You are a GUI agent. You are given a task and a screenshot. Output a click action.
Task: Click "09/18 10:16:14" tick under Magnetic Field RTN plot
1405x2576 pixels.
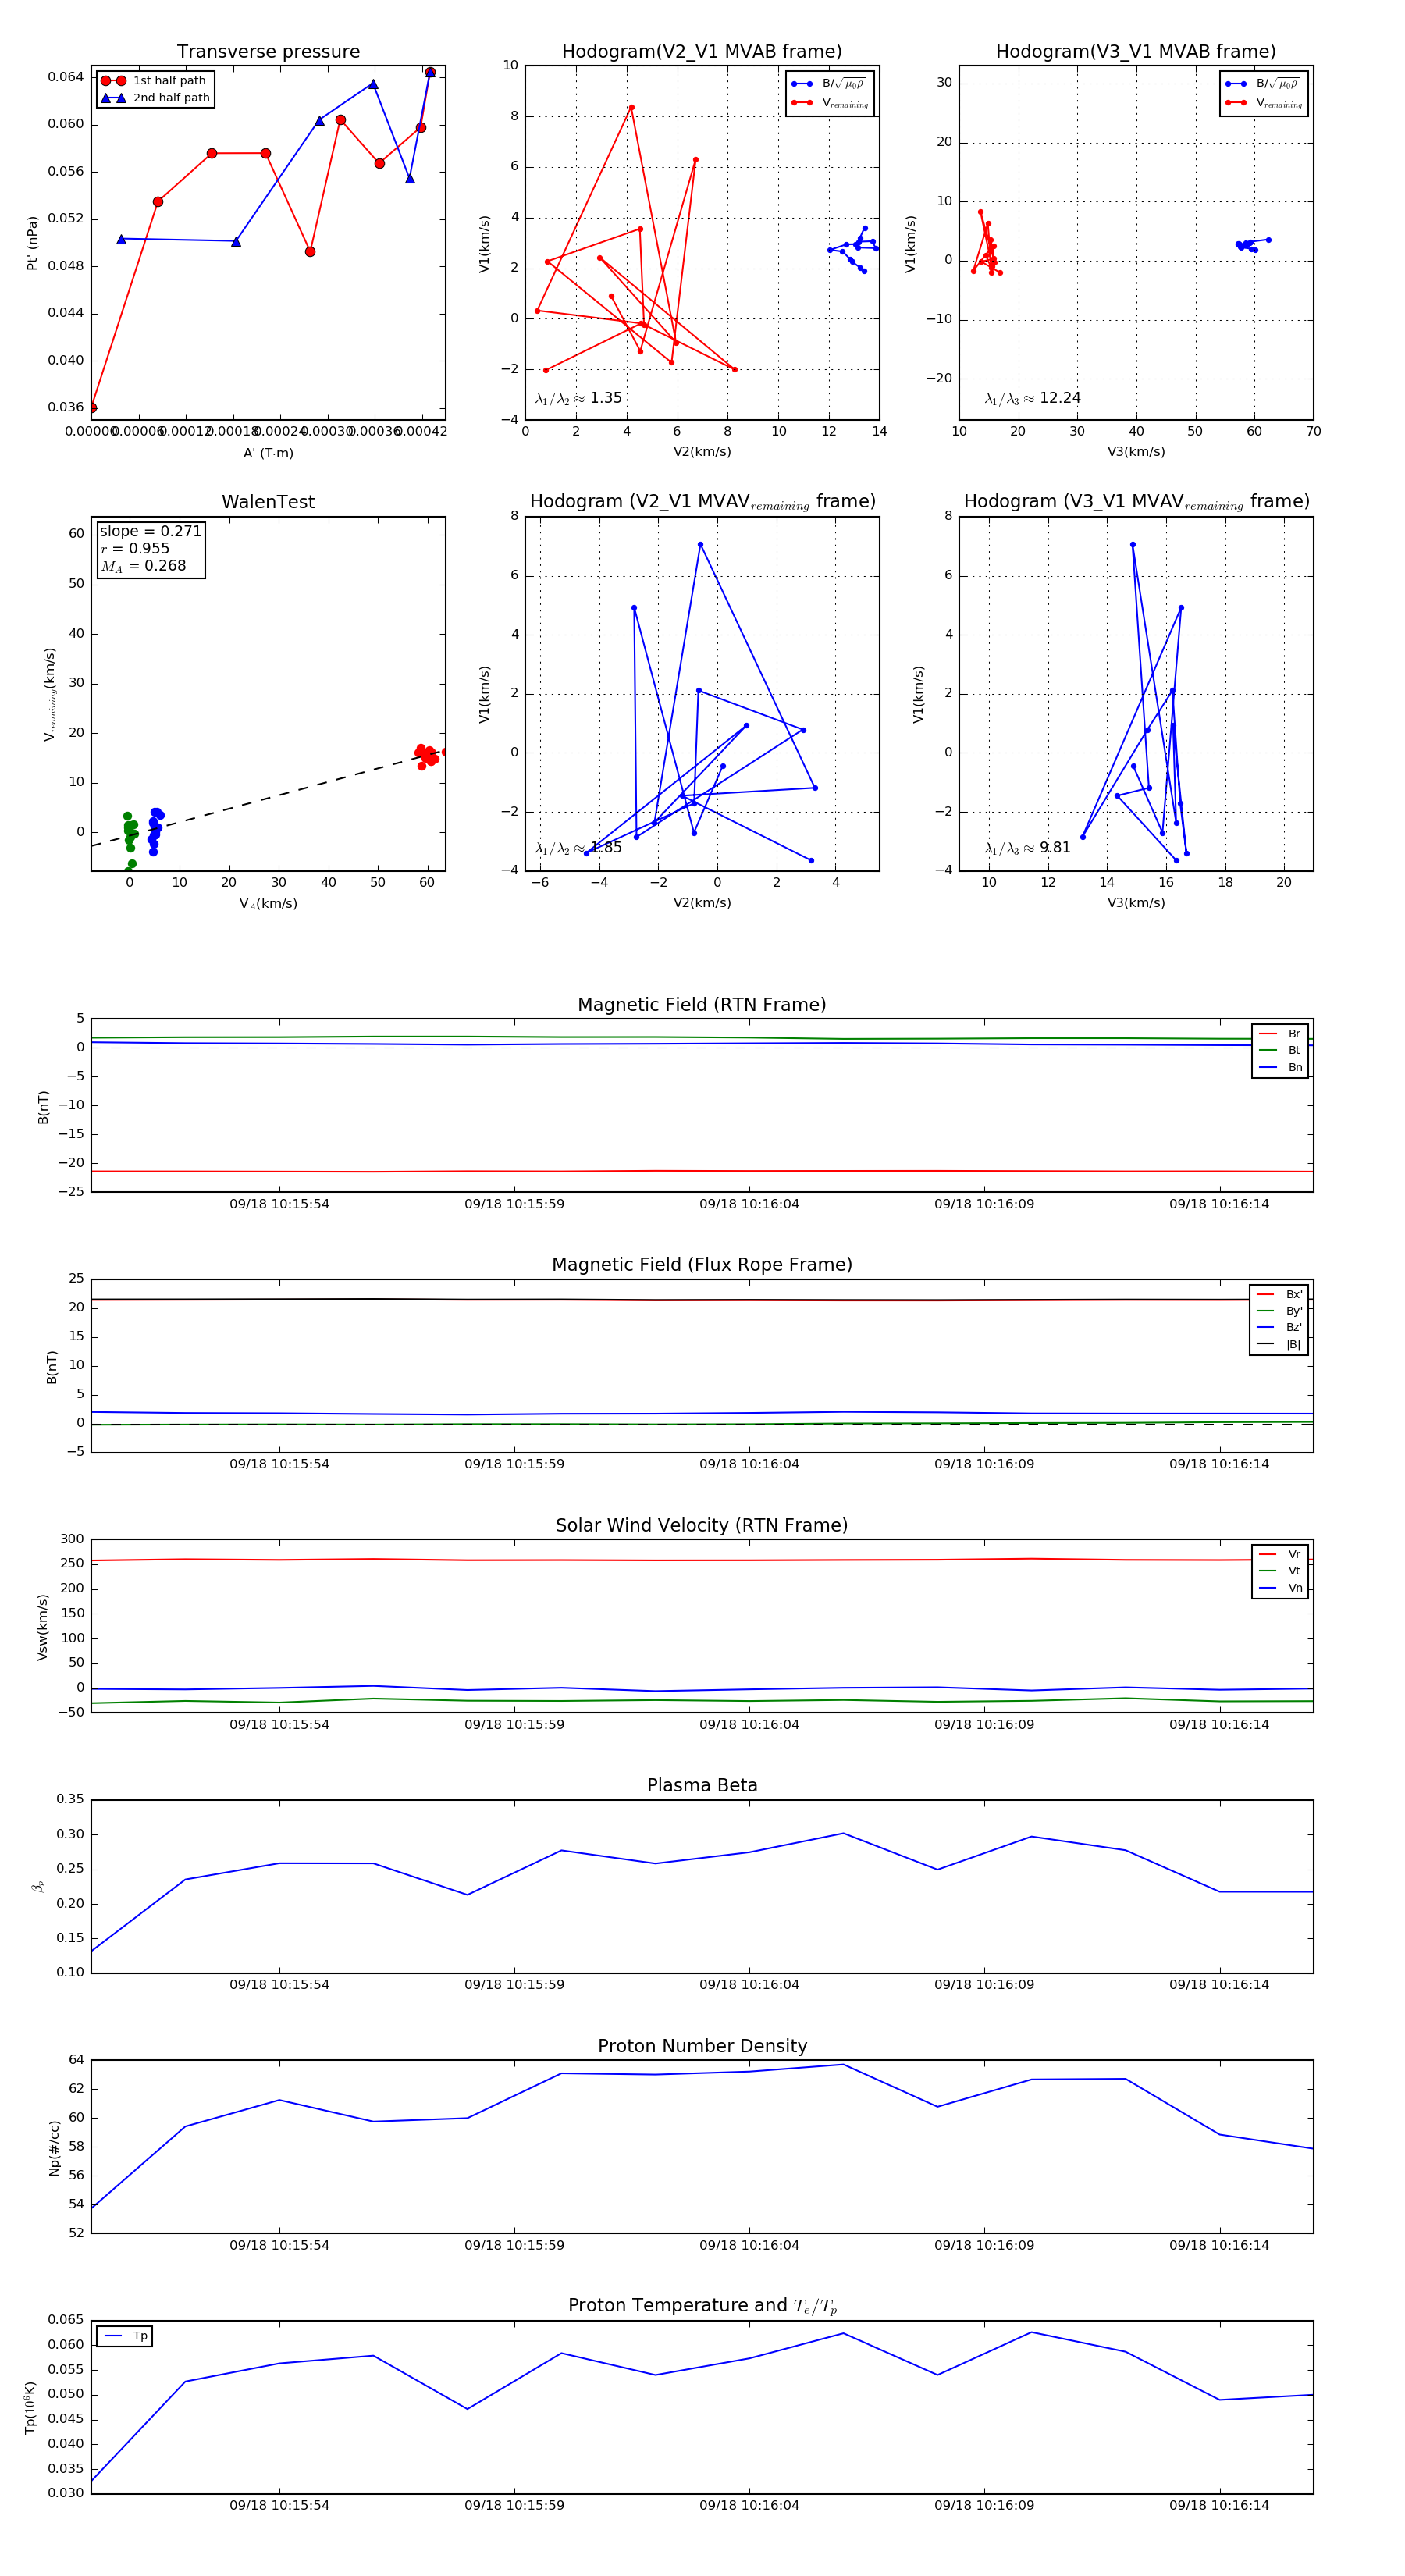1219,1204
